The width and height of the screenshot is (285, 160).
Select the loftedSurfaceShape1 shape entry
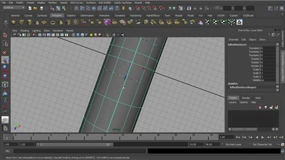pos(243,87)
